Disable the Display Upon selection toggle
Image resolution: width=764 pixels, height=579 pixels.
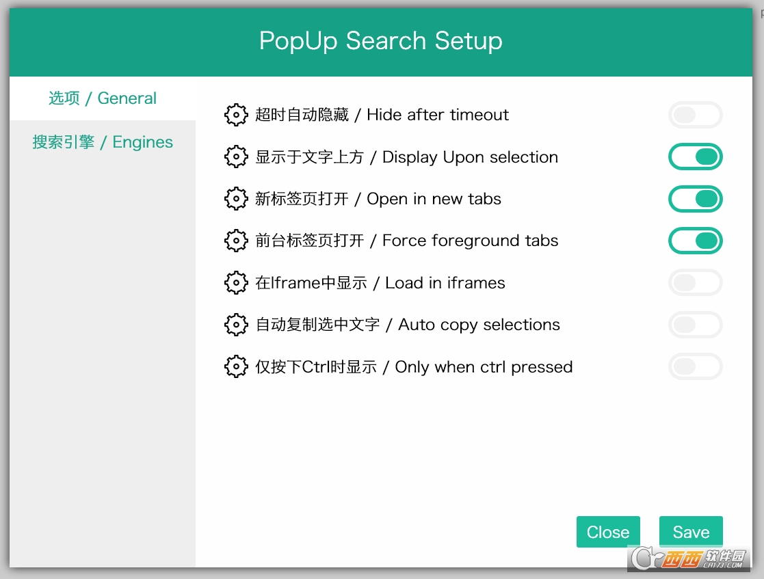click(695, 157)
